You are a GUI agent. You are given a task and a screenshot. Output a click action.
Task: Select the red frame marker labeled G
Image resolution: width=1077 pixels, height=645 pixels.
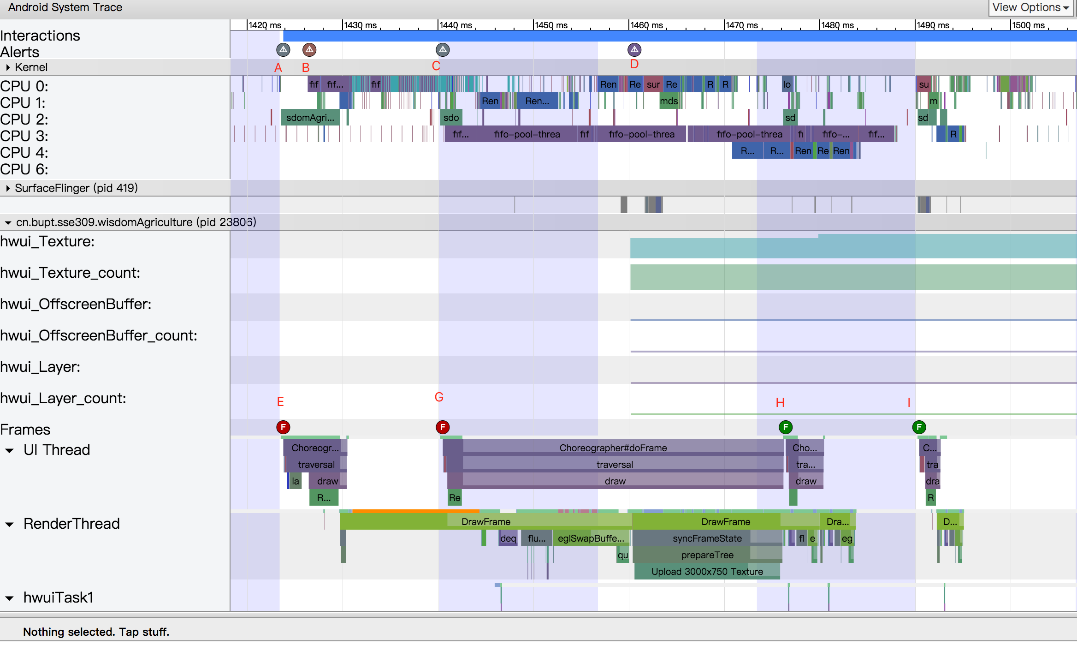coord(443,427)
